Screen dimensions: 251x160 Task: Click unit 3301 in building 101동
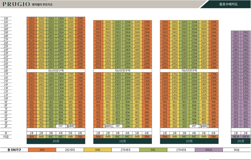click(x=32, y=18)
